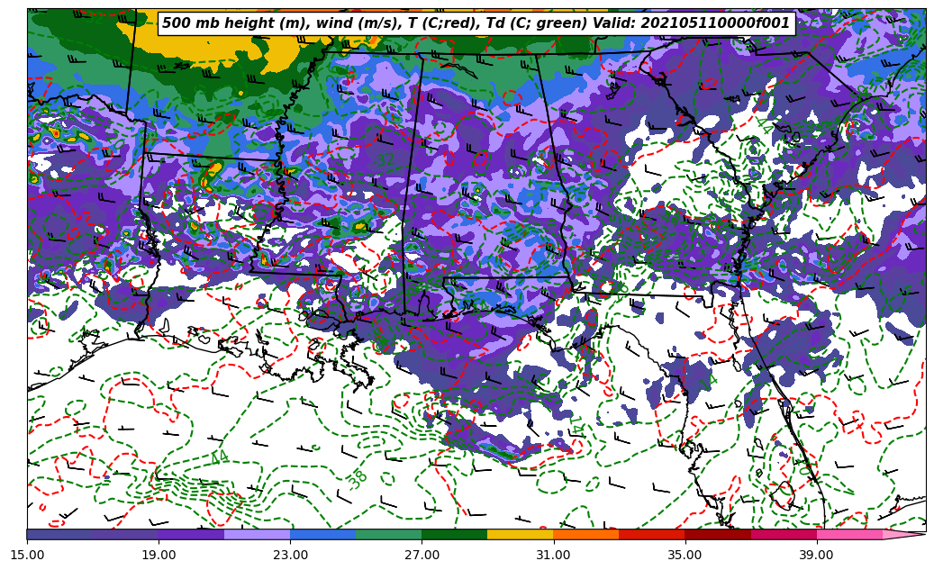
Task: Click the green contour label 32
Action: tap(385, 160)
